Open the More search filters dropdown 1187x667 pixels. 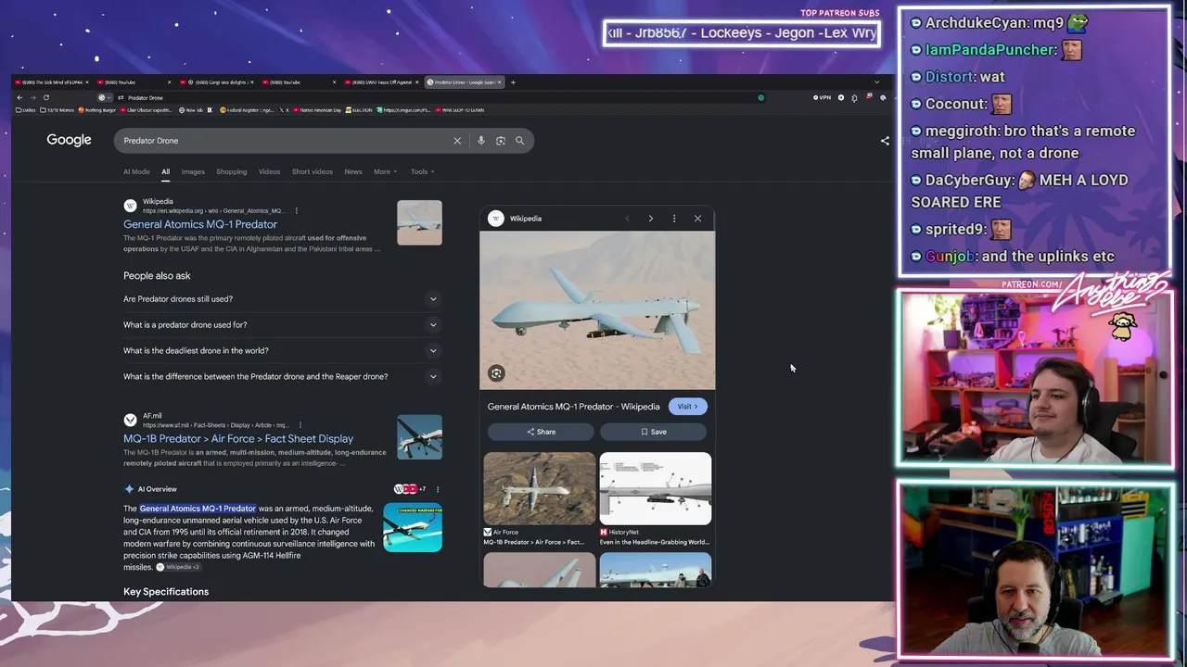coord(385,171)
